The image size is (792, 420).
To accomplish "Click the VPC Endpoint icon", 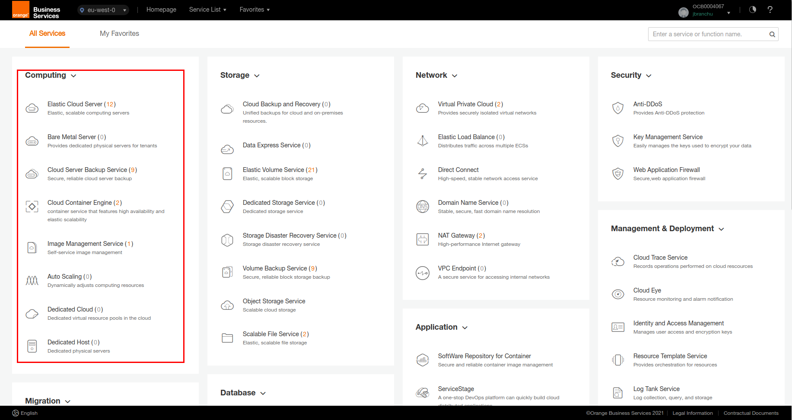I will [423, 272].
